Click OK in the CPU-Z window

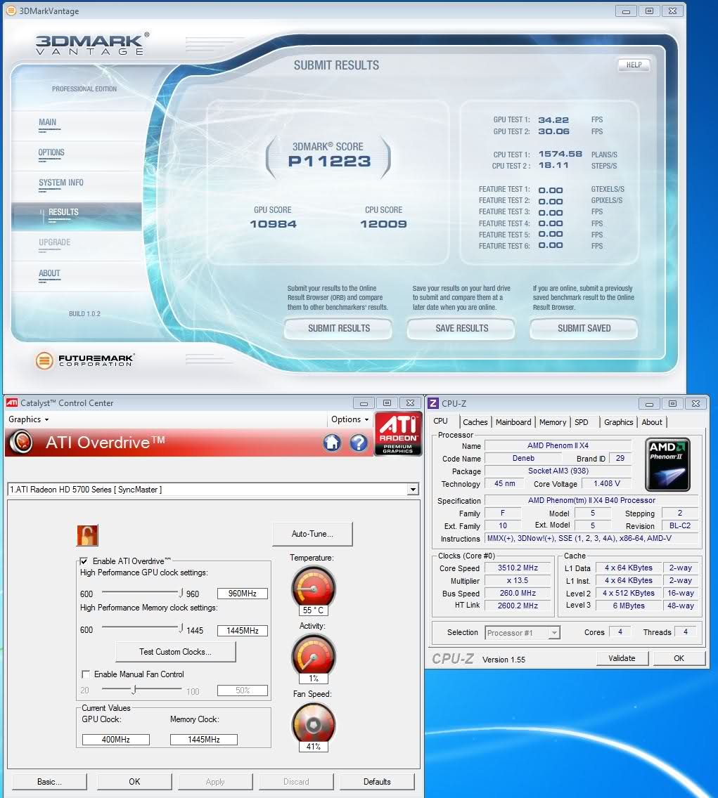point(679,658)
